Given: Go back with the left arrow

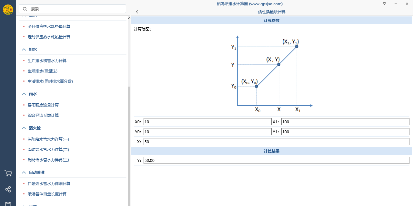Looking at the screenshot, I should coord(137,12).
